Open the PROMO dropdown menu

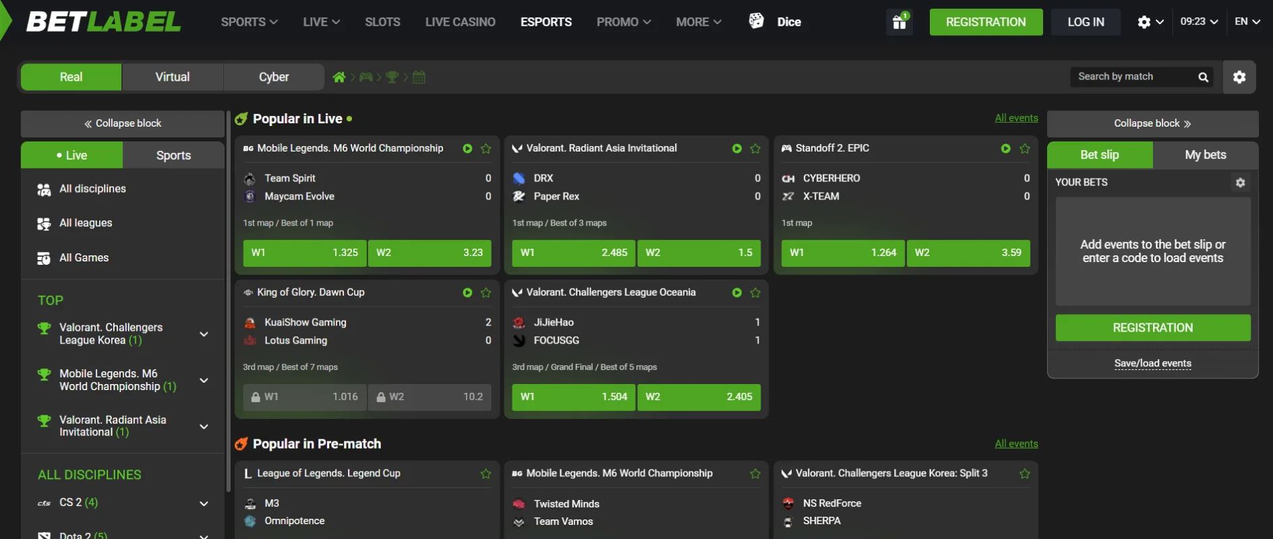[624, 22]
